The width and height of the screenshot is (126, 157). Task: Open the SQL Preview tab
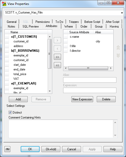tap(31, 26)
